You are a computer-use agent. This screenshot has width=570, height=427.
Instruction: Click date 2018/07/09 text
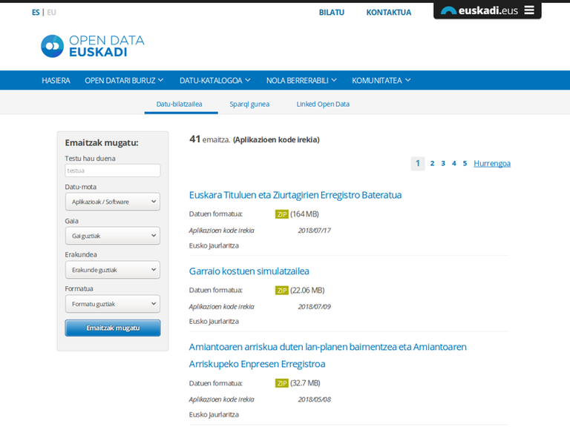[315, 307]
